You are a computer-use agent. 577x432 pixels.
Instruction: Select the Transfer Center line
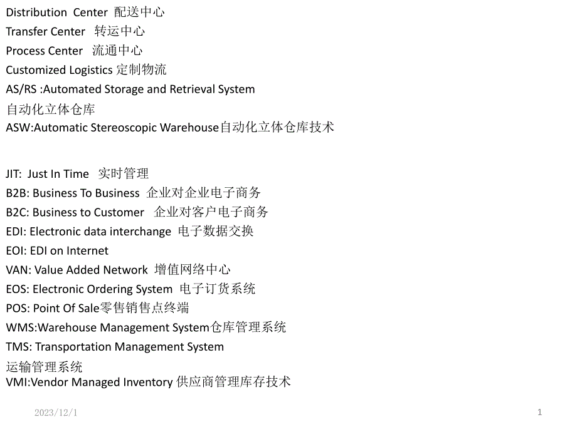tap(75, 31)
